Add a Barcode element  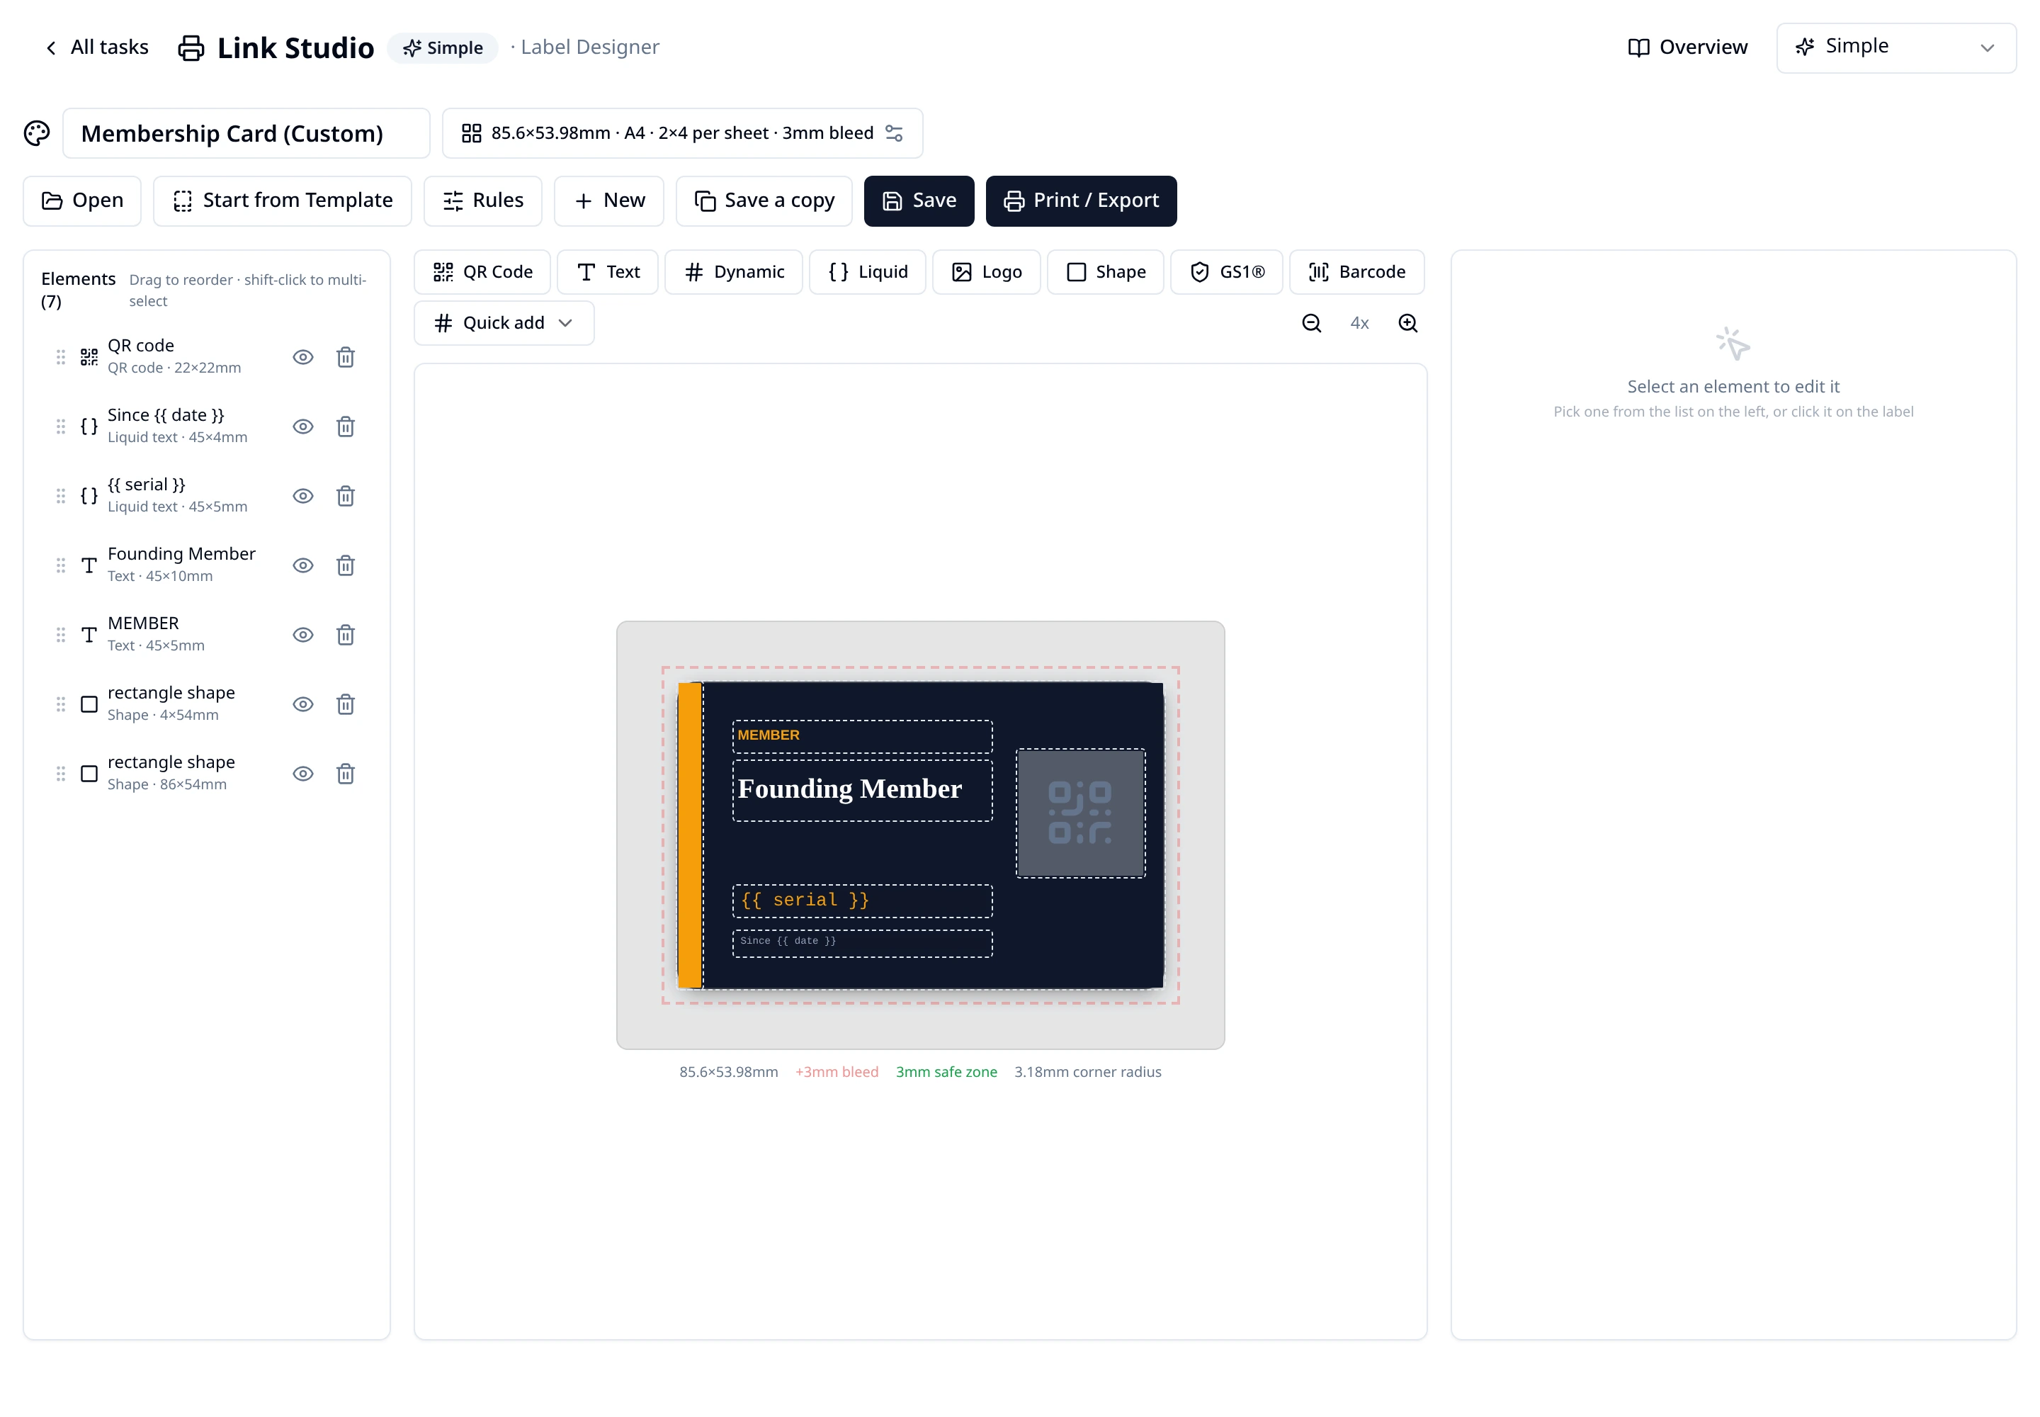[1356, 271]
